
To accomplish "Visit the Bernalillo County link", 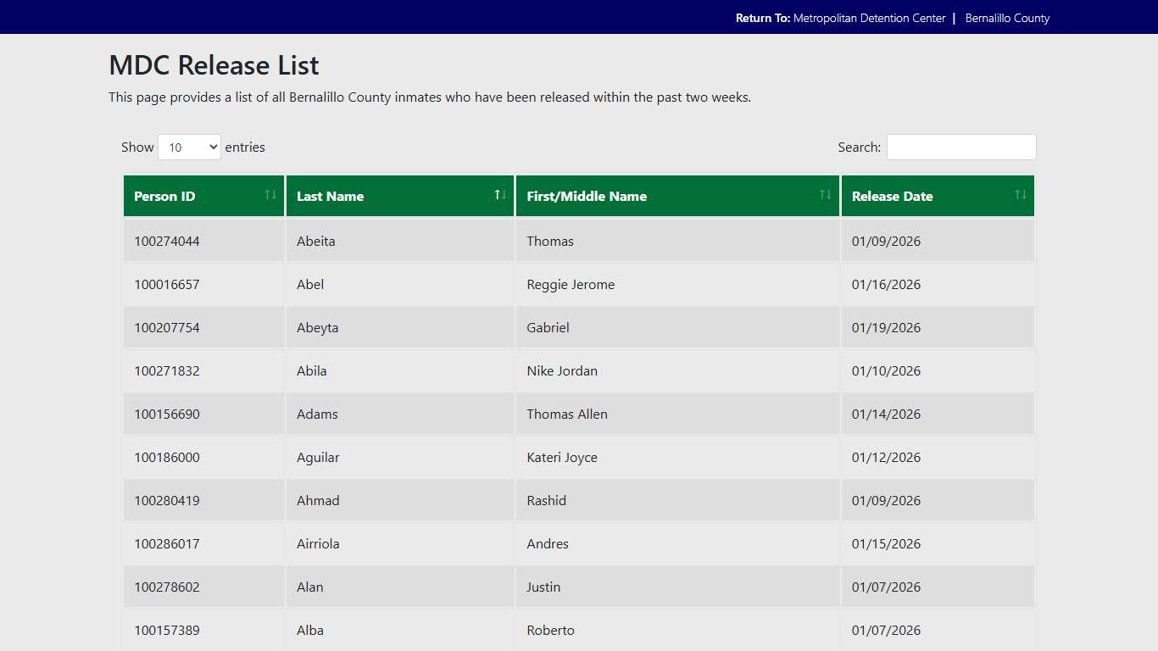I will pyautogui.click(x=1007, y=17).
